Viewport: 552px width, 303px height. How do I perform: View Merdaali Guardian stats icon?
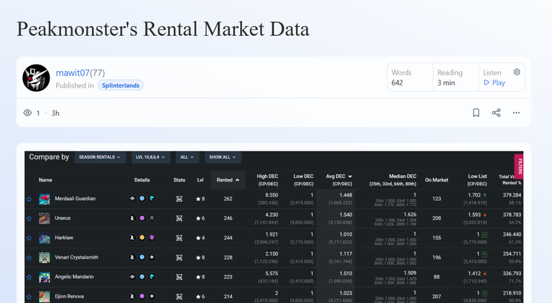179,199
